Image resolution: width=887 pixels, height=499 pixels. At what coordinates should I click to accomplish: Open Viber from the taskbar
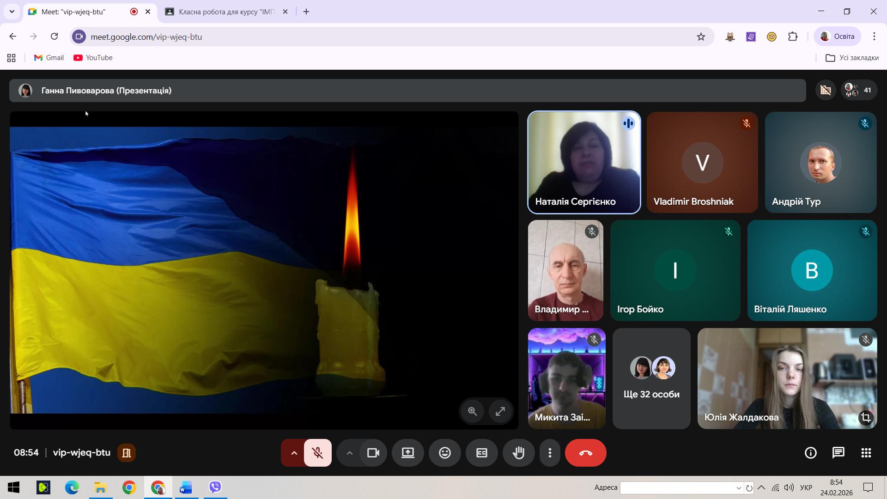pos(215,487)
